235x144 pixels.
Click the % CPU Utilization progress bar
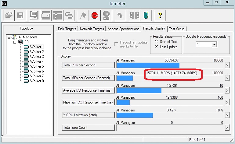170,115
